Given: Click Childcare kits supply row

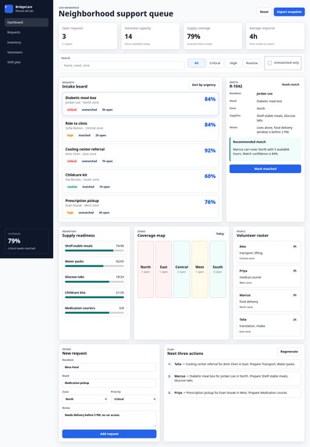Looking at the screenshot, I should [x=94, y=294].
